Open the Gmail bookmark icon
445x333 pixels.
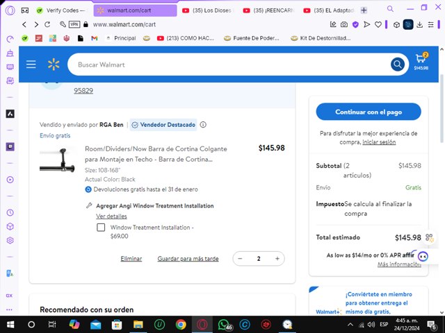click(95, 38)
